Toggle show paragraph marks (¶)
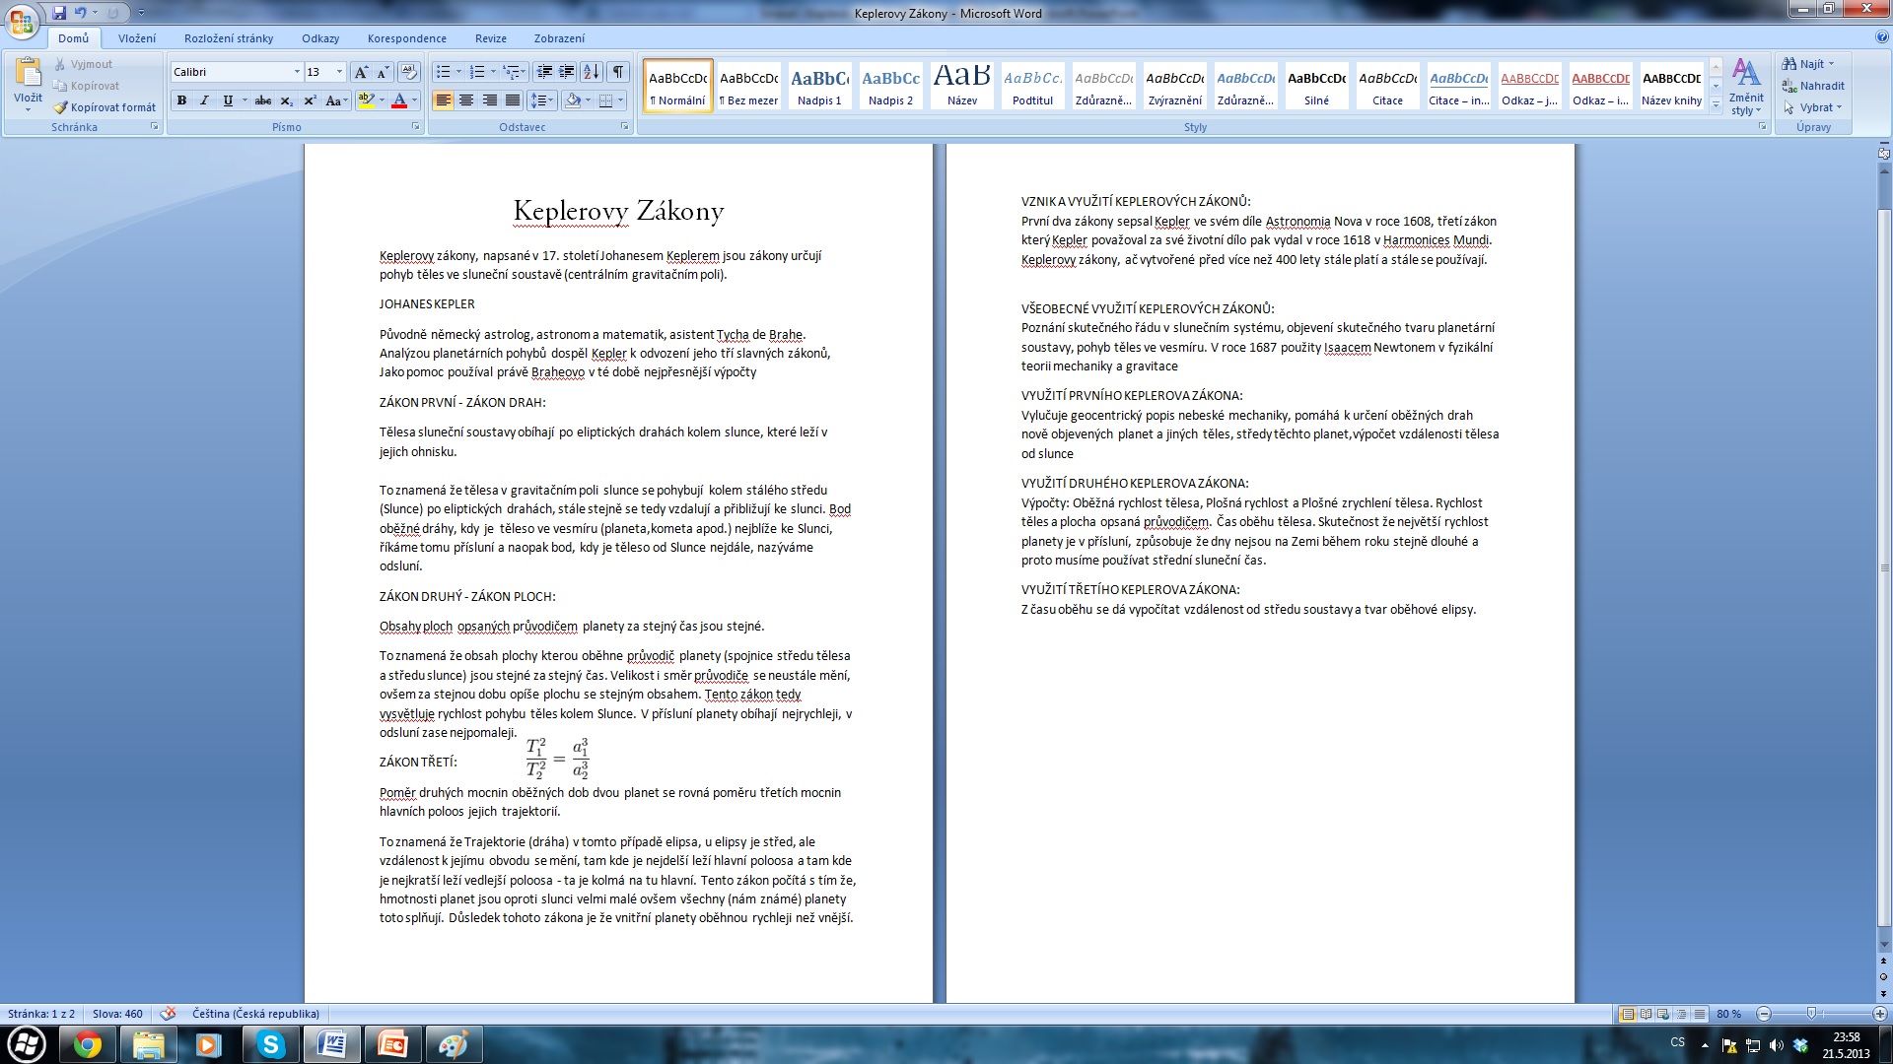Image resolution: width=1893 pixels, height=1064 pixels. (618, 72)
